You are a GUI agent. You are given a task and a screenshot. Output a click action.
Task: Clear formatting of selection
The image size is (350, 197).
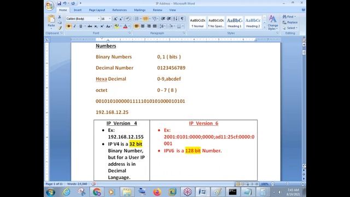coord(128,19)
